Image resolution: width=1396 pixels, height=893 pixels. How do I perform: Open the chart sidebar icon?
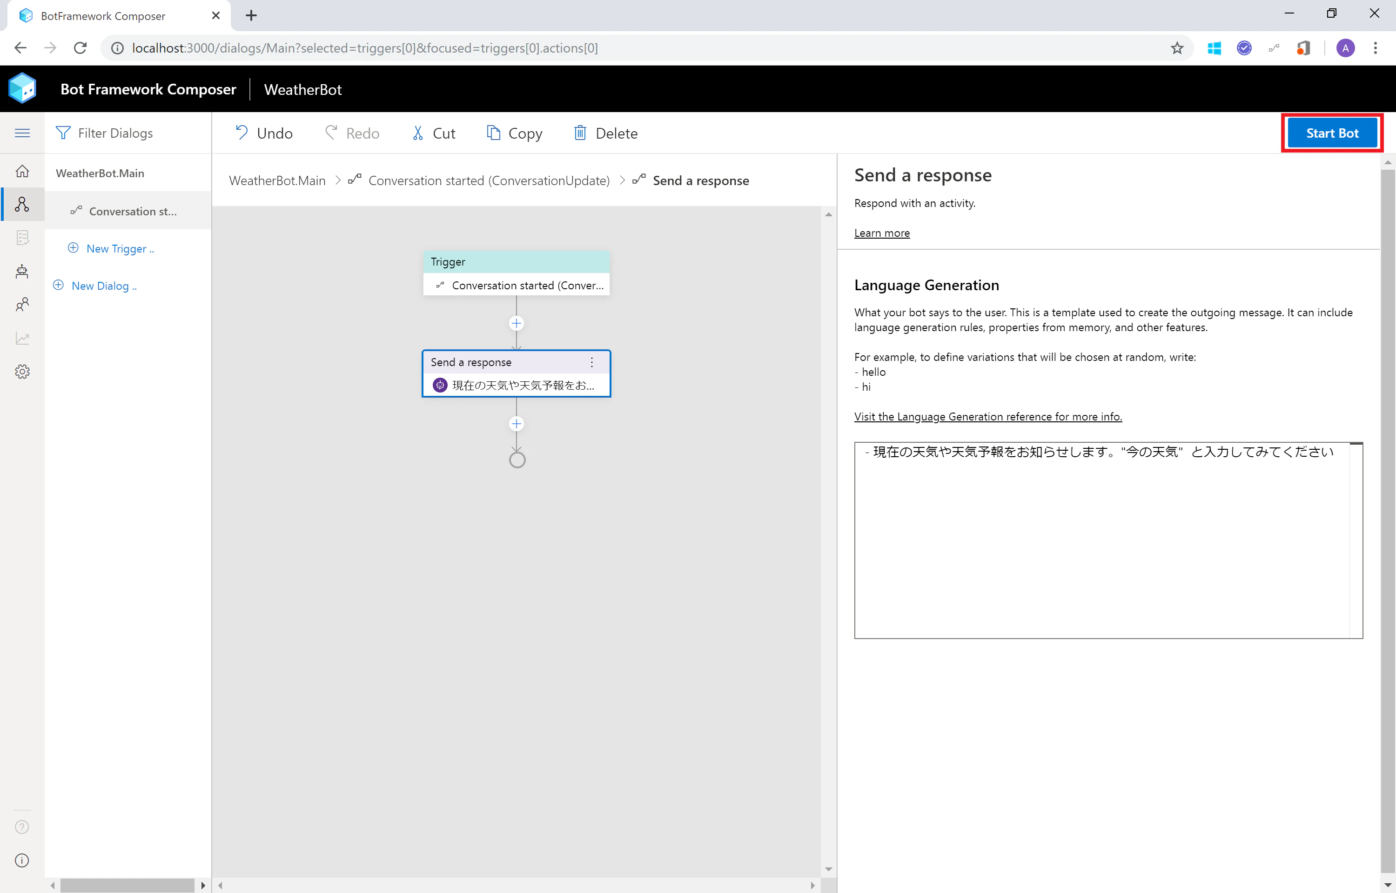pos(22,338)
